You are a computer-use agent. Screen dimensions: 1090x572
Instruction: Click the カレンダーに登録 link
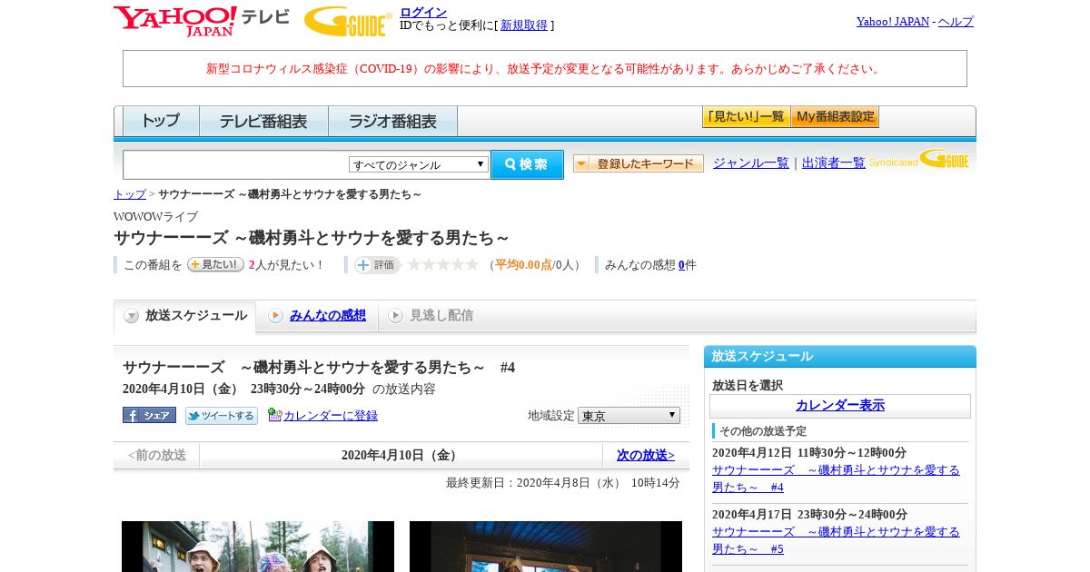tap(331, 416)
